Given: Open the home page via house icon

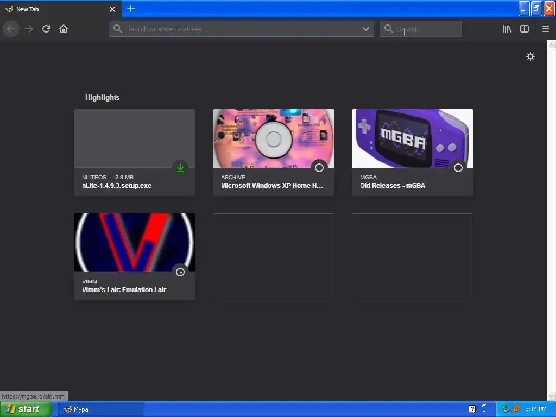Looking at the screenshot, I should tap(64, 29).
